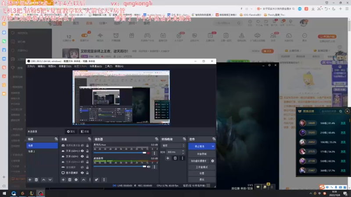Open OBS Settings button
The width and height of the screenshot is (351, 197).
202,173
